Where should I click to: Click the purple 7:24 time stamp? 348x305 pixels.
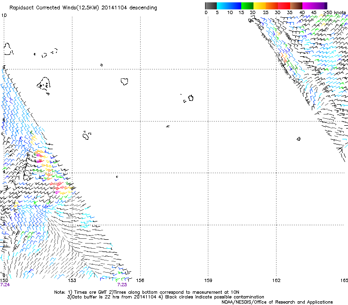(x=5, y=285)
